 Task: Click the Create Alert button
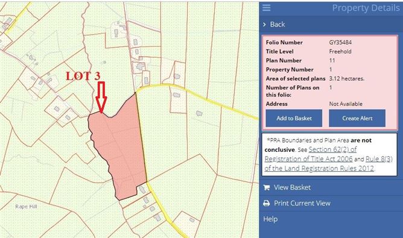pos(357,118)
